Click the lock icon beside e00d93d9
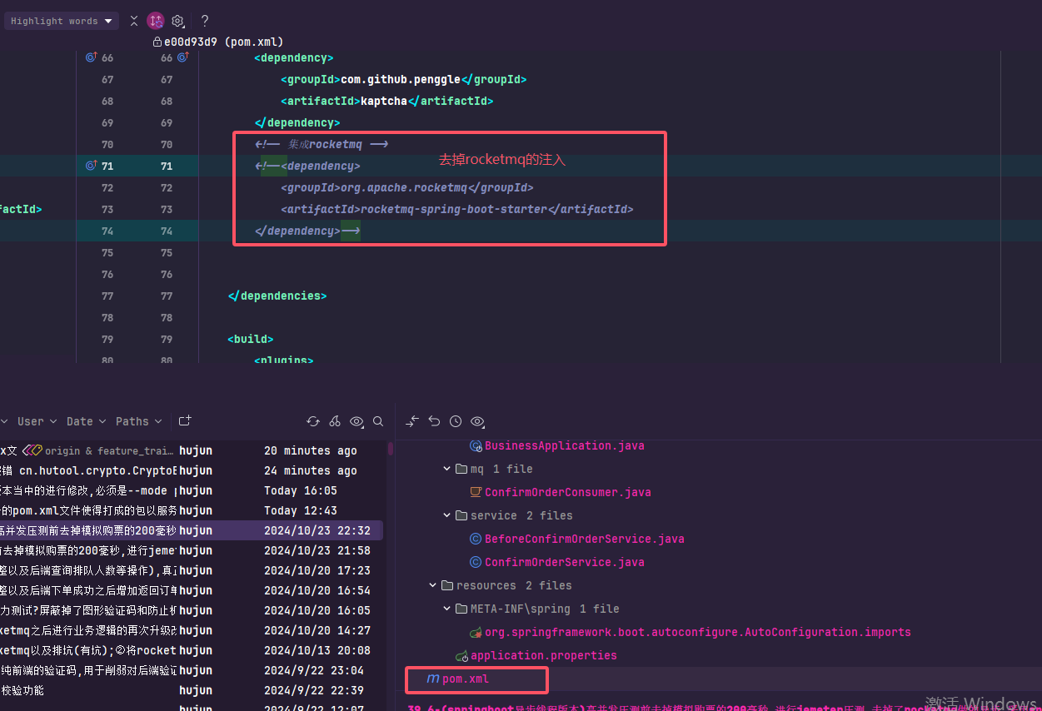1042x711 pixels. pos(157,41)
